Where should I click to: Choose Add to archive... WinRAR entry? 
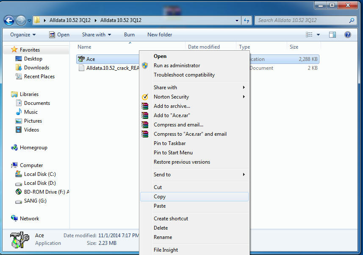point(194,106)
